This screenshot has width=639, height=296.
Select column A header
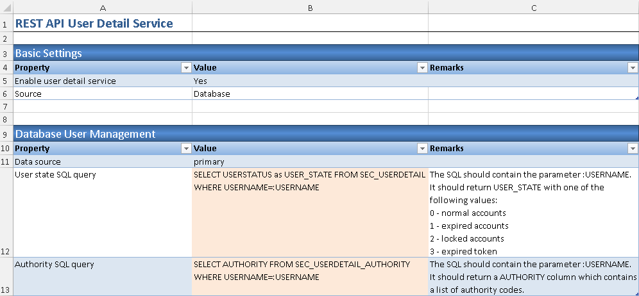coord(102,7)
